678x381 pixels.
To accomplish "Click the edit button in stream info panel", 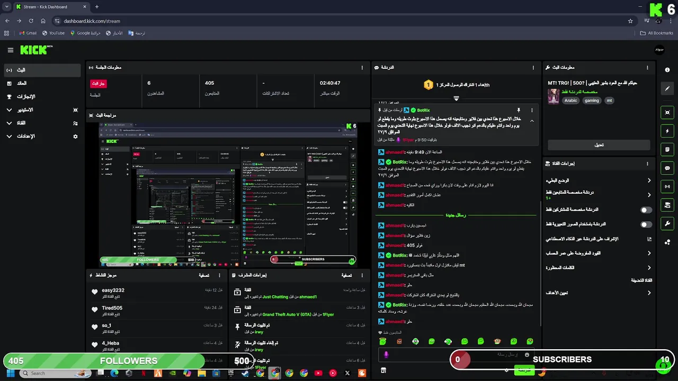I will (x=599, y=144).
